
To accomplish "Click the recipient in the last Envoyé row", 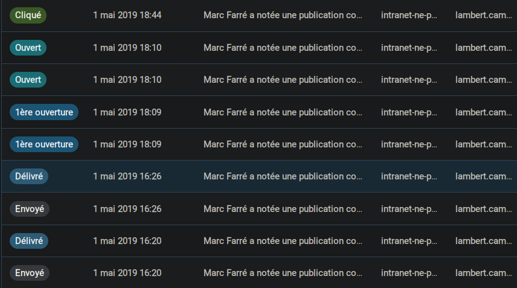I will coord(483,273).
